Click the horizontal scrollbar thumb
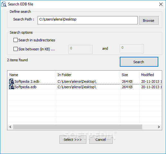The image size is (166, 154). point(78,127)
